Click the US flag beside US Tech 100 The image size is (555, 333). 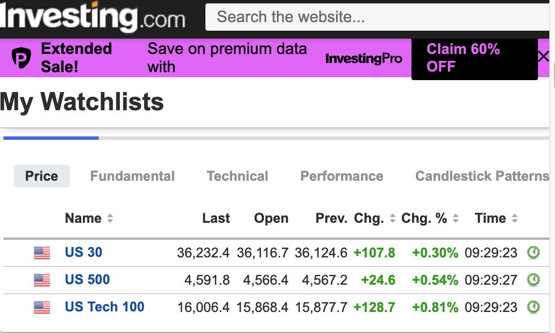(42, 307)
